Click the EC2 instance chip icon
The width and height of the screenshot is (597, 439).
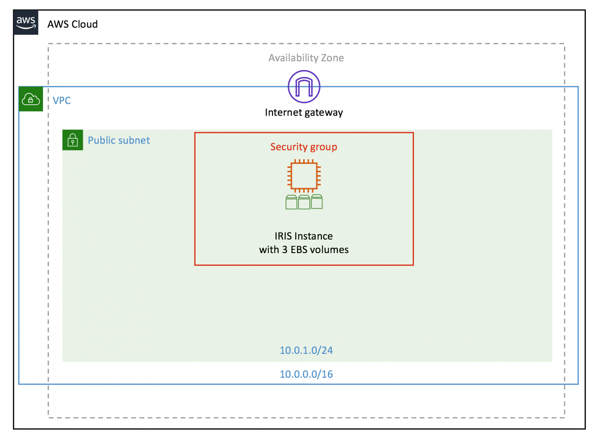[x=304, y=176]
